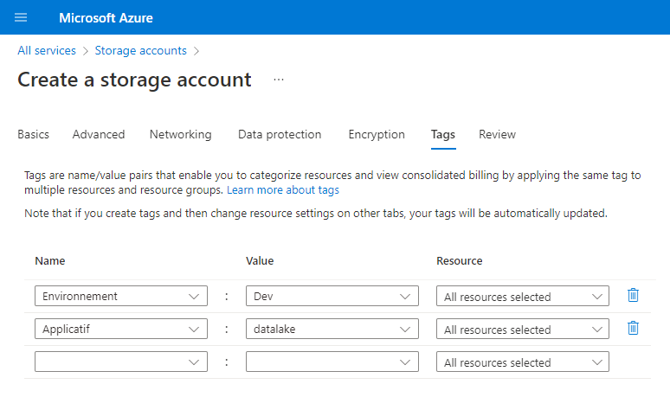Viewport: 670px width, 397px height.
Task: Switch to the Encryption tab
Action: pos(377,134)
